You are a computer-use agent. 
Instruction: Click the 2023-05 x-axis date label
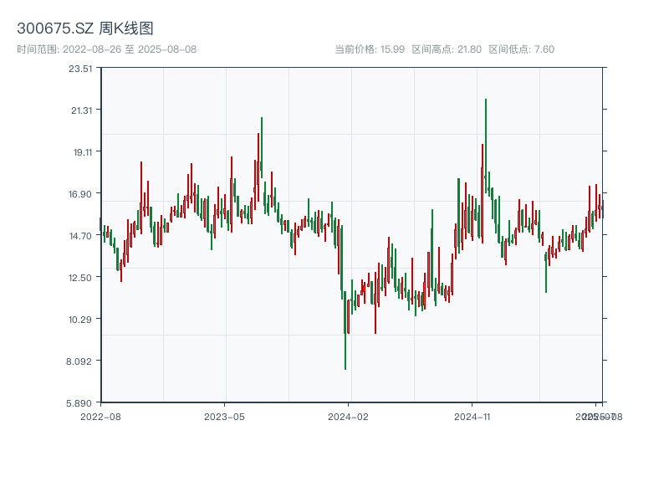(224, 416)
